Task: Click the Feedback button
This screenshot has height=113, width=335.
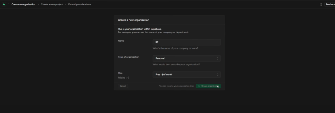Action: coord(330,4)
